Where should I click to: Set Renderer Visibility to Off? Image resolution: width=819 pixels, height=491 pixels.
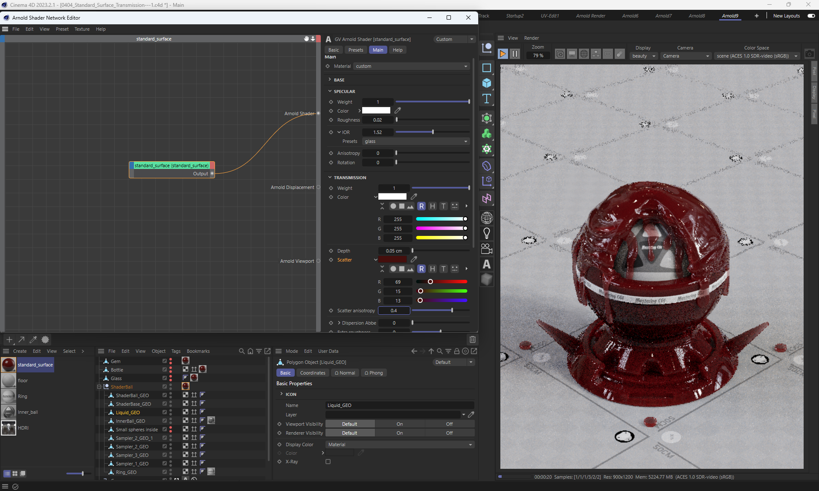tap(449, 433)
